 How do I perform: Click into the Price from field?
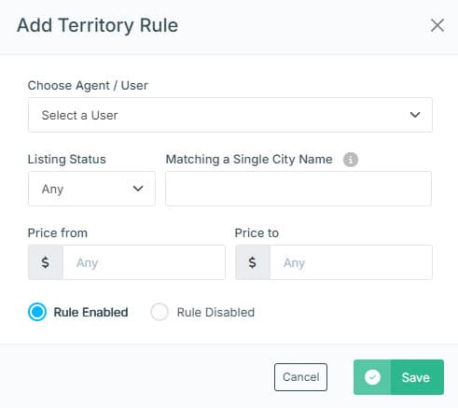pos(144,262)
